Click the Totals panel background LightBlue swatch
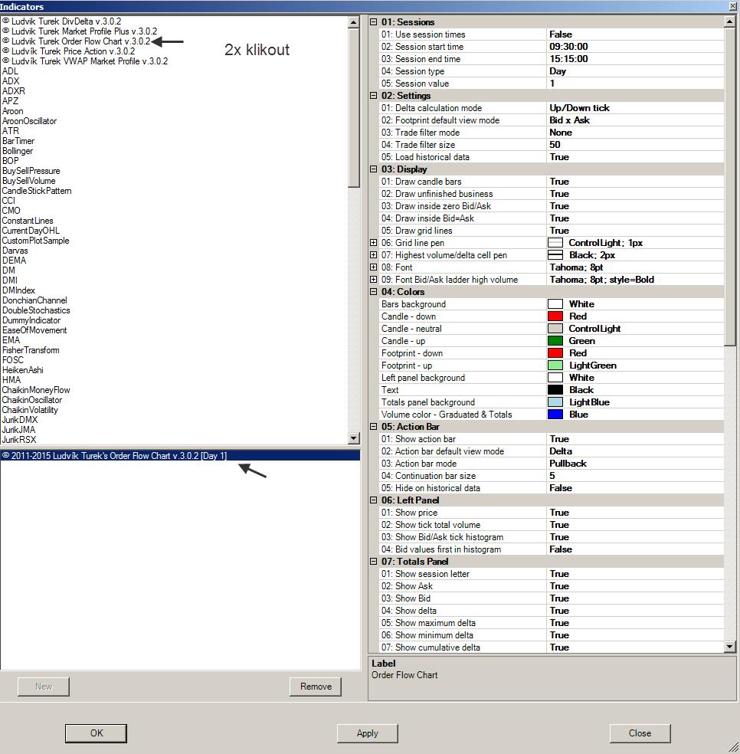This screenshot has height=754, width=740. click(555, 402)
